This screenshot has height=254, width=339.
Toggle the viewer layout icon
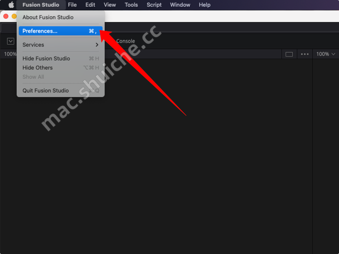pos(289,54)
